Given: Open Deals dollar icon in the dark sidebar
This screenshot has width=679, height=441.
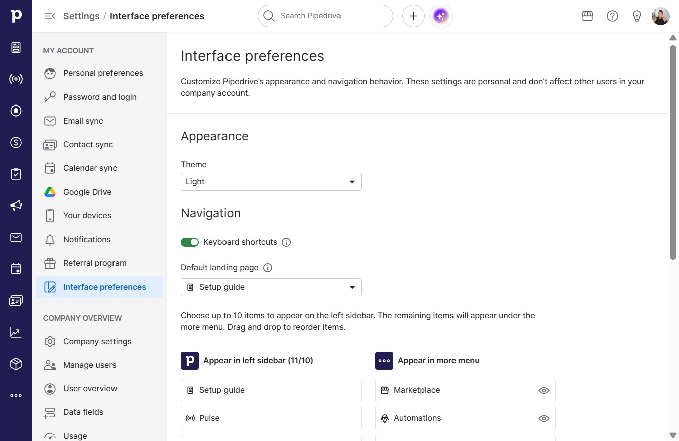Looking at the screenshot, I should [16, 142].
